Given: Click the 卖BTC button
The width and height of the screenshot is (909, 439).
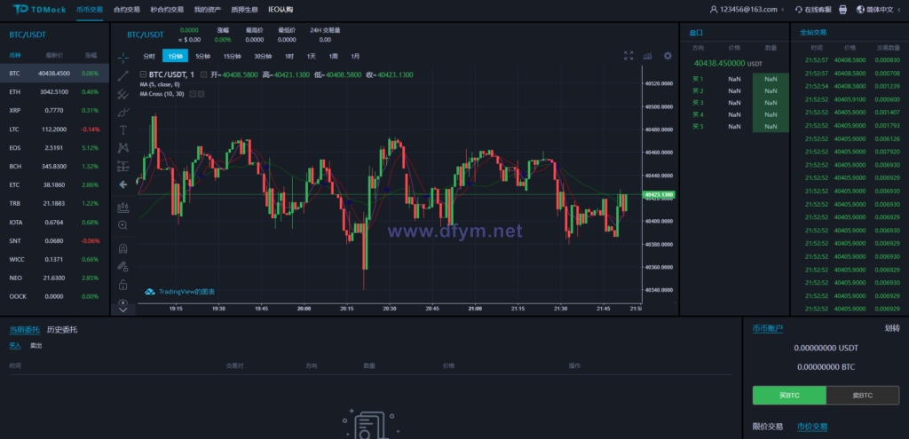Looking at the screenshot, I should (863, 396).
